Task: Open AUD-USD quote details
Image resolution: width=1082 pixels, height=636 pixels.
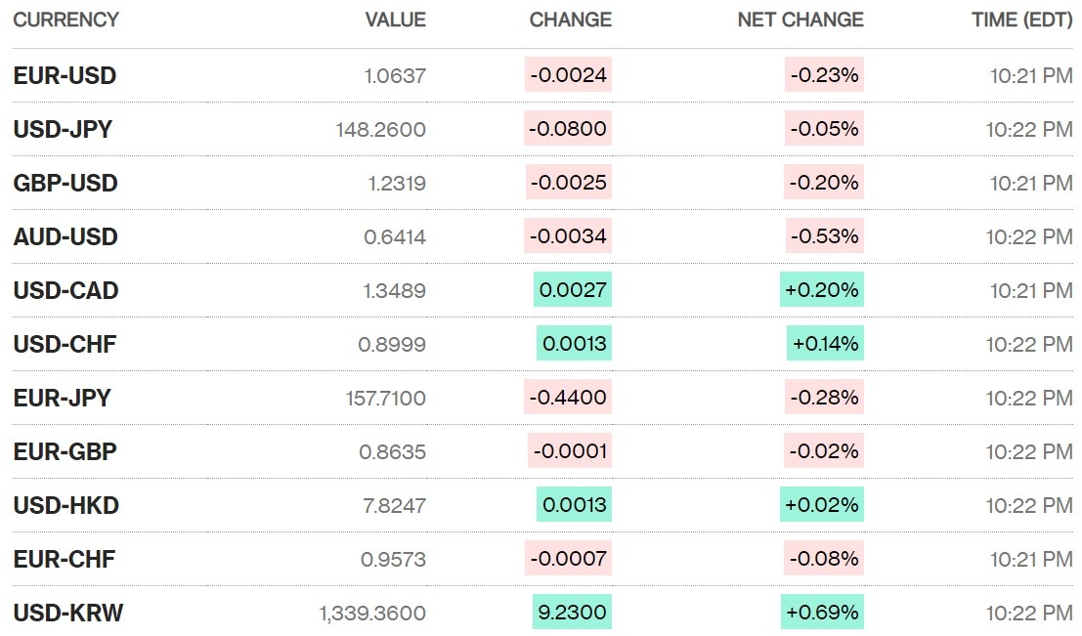Action: tap(65, 236)
